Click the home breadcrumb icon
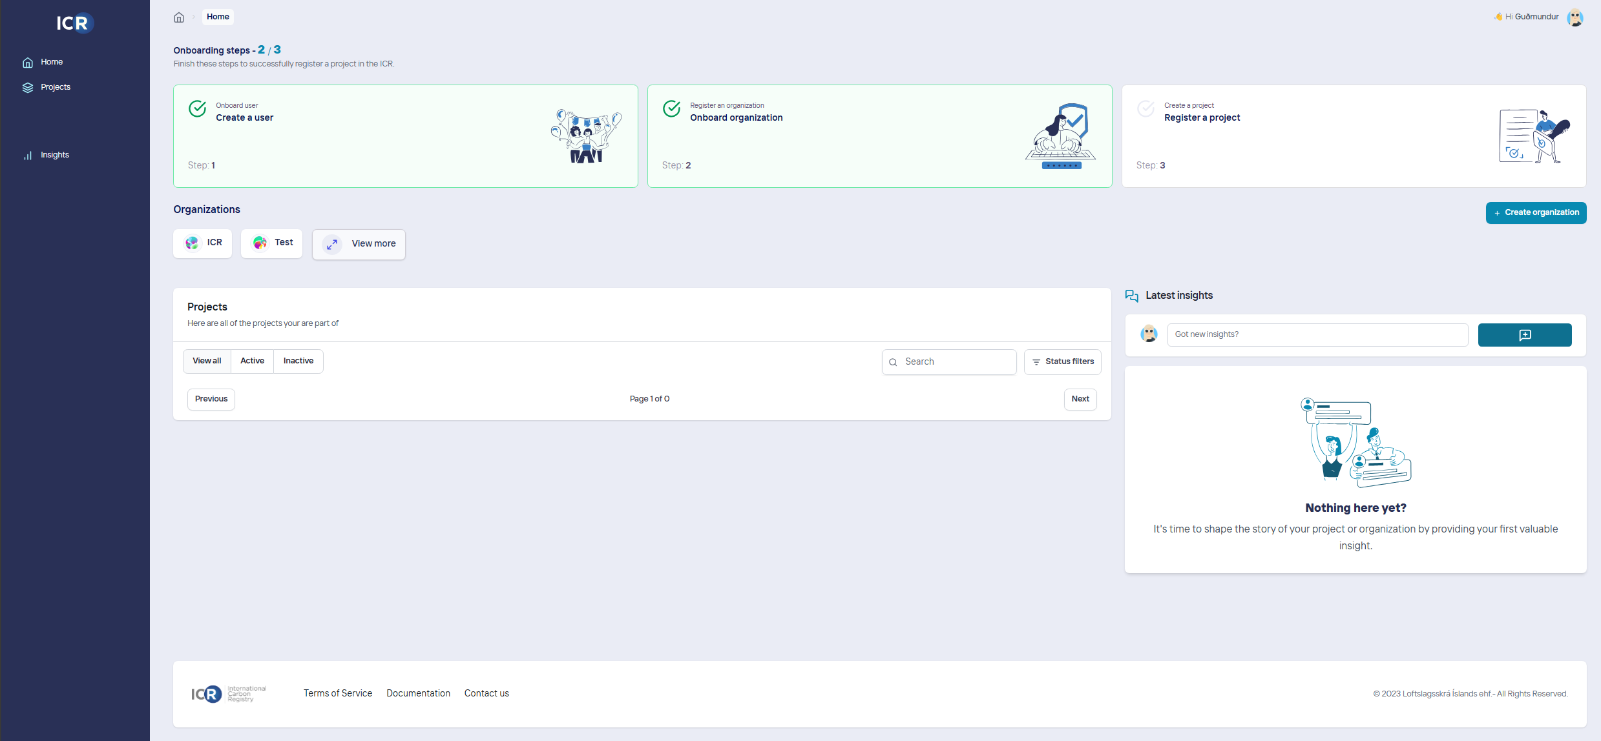Screen dimensions: 1601x741 tap(179, 17)
